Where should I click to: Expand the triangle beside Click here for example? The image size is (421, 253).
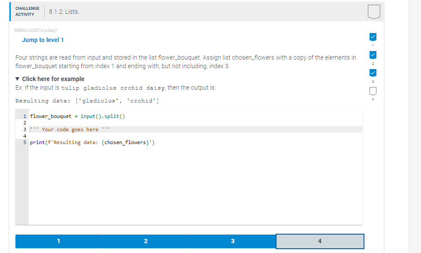tap(17, 79)
